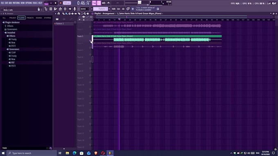
Task: Open the Piano roll icon
Action: 56,9
